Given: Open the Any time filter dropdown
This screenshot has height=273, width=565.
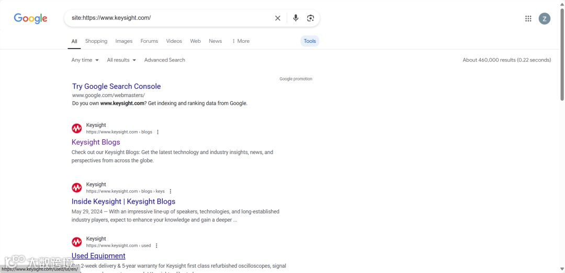Looking at the screenshot, I should coord(85,60).
